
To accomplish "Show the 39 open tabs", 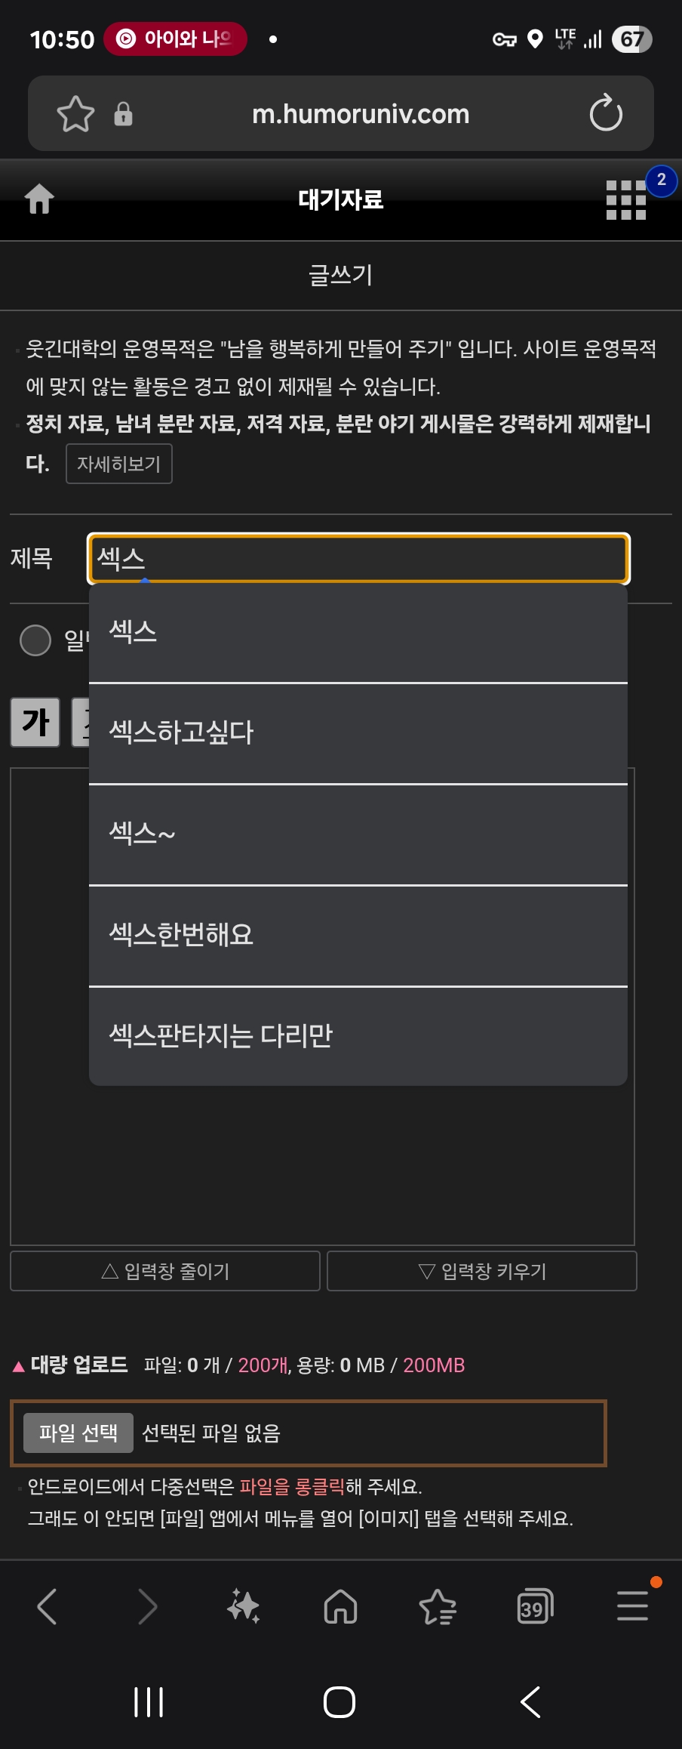I will click(x=535, y=1606).
